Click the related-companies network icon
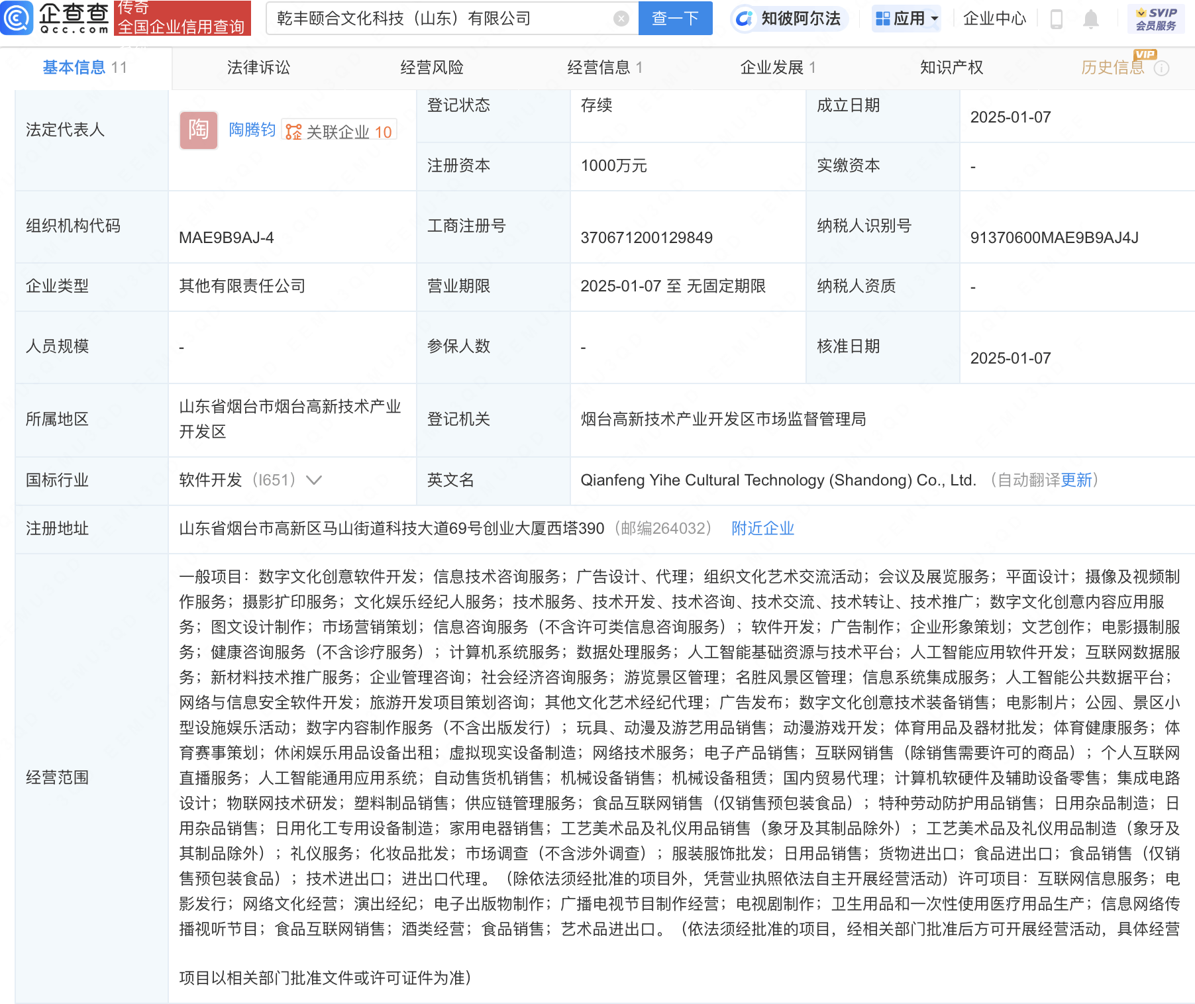The width and height of the screenshot is (1195, 1004). 293,132
